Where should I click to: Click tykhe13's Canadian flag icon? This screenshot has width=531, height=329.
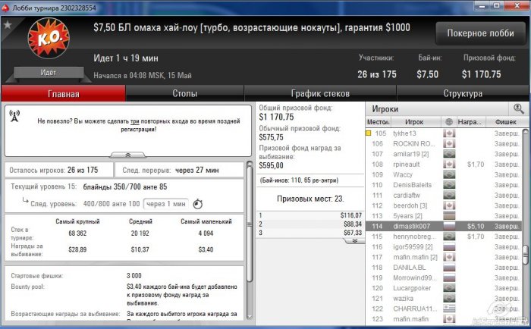(449, 133)
